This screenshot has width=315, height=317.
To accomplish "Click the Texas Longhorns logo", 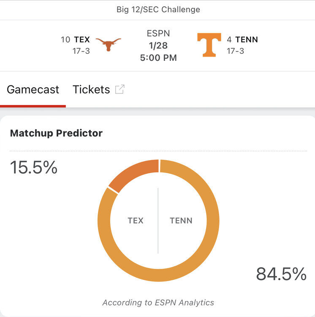I will tap(109, 44).
